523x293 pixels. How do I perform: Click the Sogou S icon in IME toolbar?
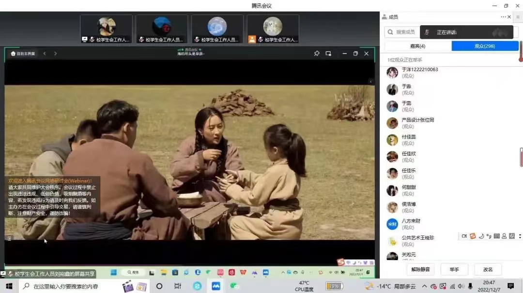[x=473, y=236]
